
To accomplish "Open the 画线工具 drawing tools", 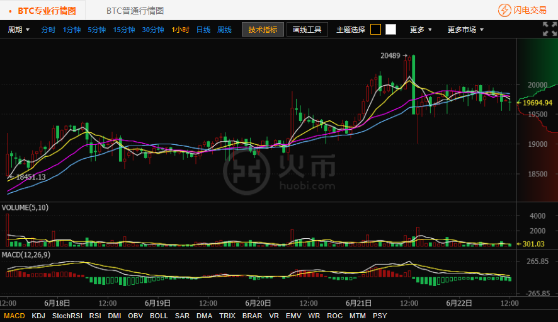I will pos(307,30).
